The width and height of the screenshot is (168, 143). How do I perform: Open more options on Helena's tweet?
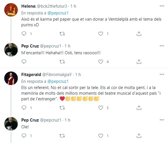[x=162, y=6]
